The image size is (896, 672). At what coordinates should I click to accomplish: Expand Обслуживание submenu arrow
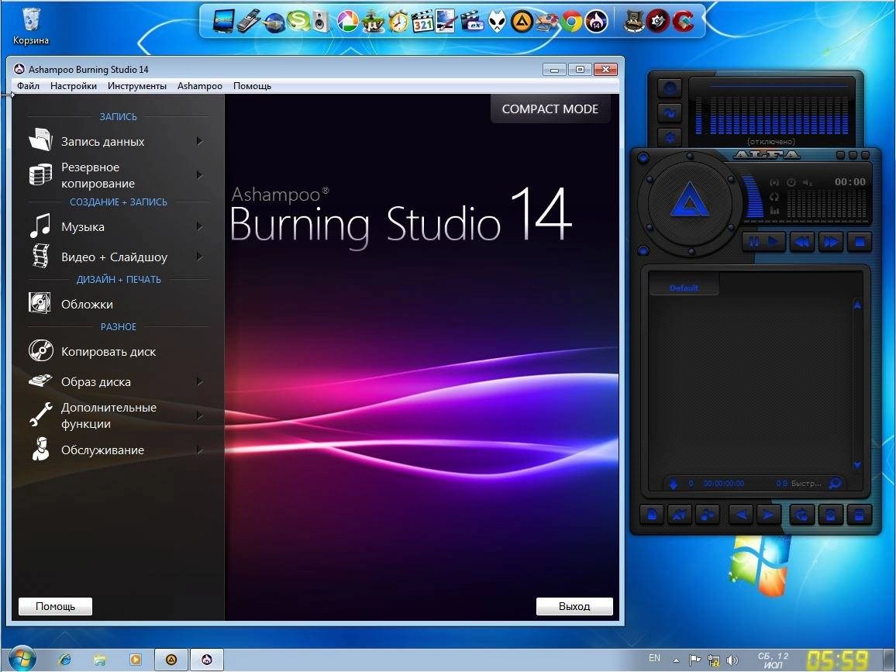click(199, 450)
